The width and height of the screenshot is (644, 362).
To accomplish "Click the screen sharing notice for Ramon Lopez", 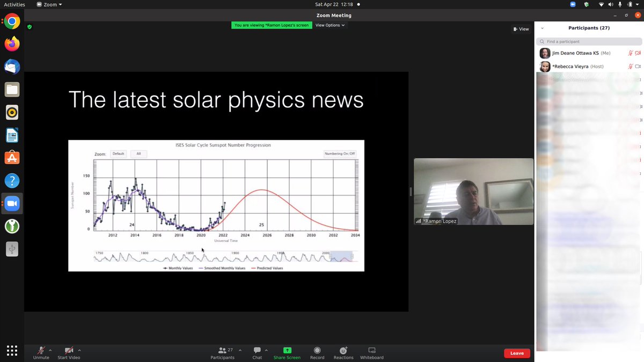I will point(272,25).
